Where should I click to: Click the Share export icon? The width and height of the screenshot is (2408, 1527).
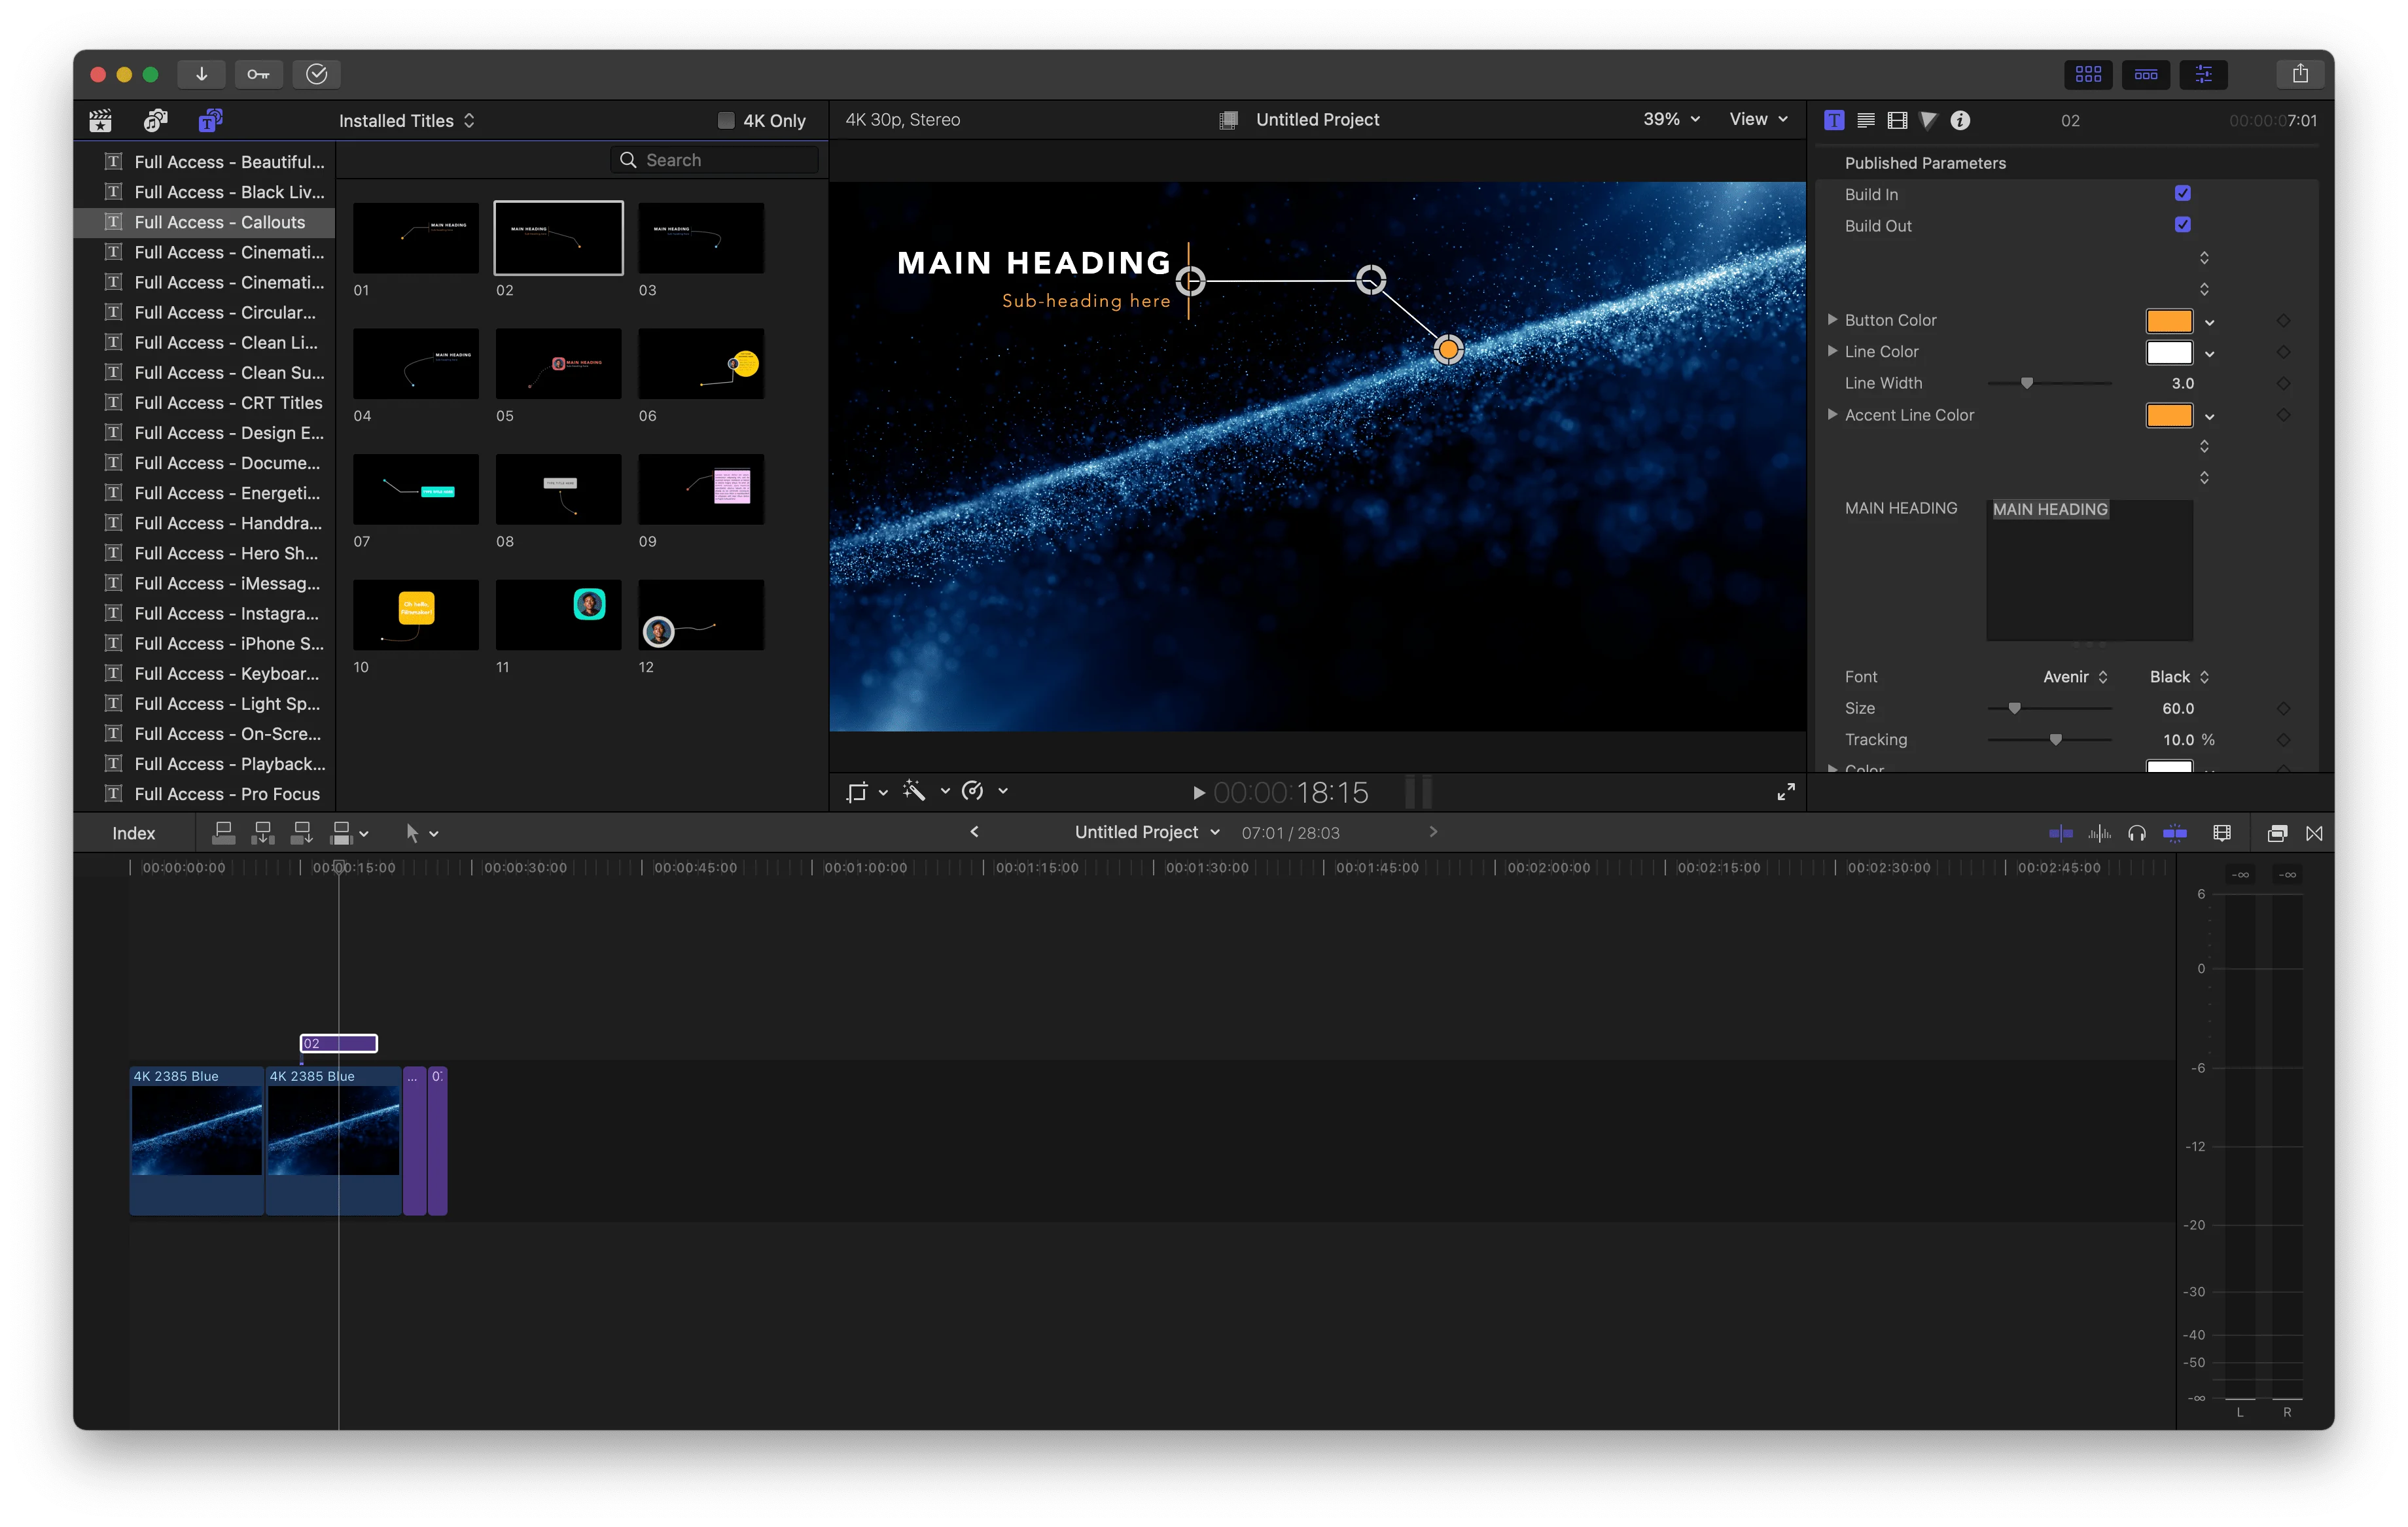pos(2300,74)
